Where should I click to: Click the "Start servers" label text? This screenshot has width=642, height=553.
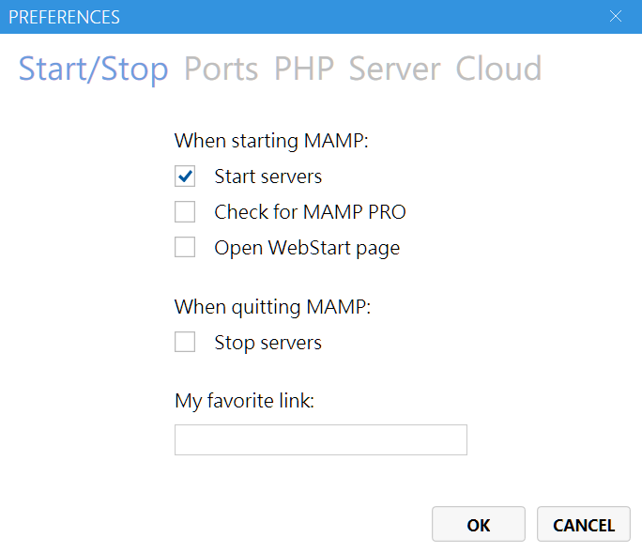click(267, 177)
